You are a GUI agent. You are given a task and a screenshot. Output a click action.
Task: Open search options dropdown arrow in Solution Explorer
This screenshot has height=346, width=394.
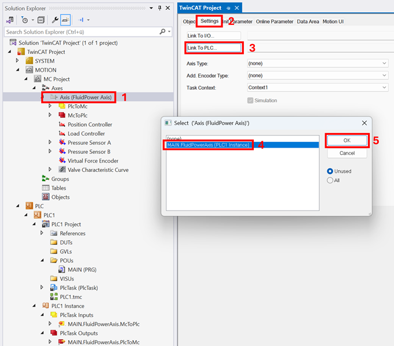click(x=169, y=32)
